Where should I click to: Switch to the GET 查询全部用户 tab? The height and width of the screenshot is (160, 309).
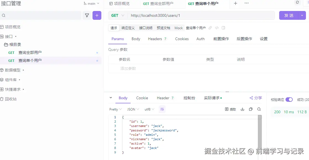(158, 4)
